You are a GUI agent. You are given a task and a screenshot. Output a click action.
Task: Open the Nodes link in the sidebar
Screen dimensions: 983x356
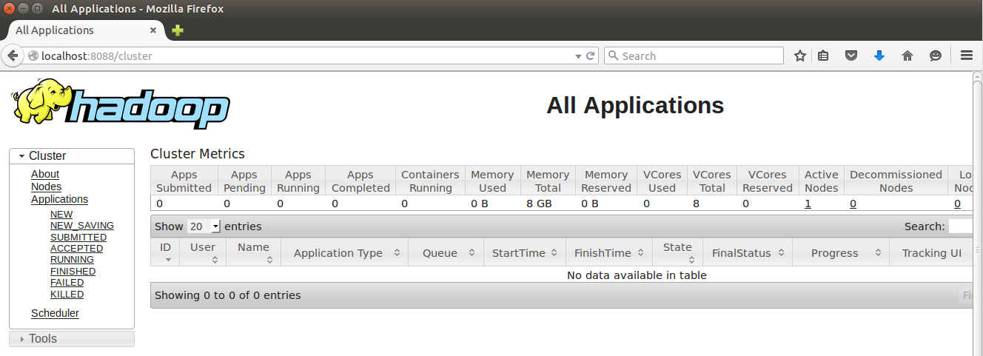tap(46, 187)
